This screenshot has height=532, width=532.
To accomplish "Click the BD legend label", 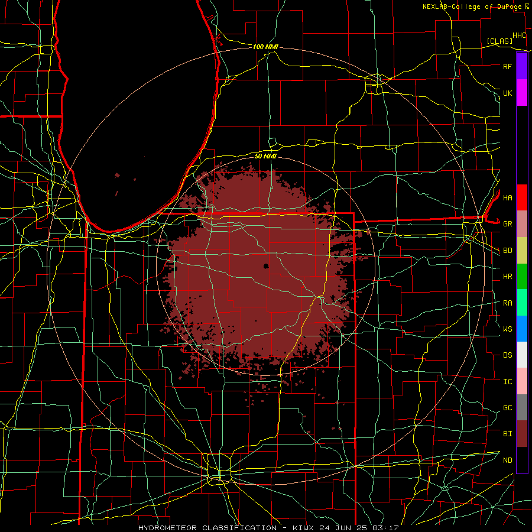I will click(507, 251).
